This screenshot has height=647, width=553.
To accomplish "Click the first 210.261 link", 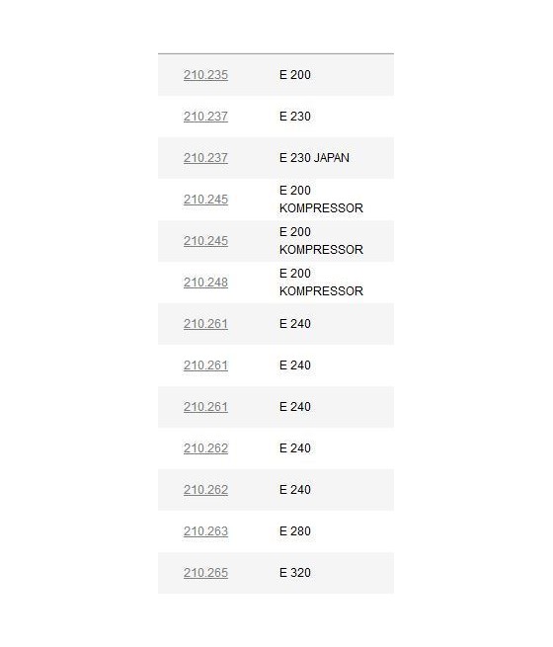I will tap(205, 324).
